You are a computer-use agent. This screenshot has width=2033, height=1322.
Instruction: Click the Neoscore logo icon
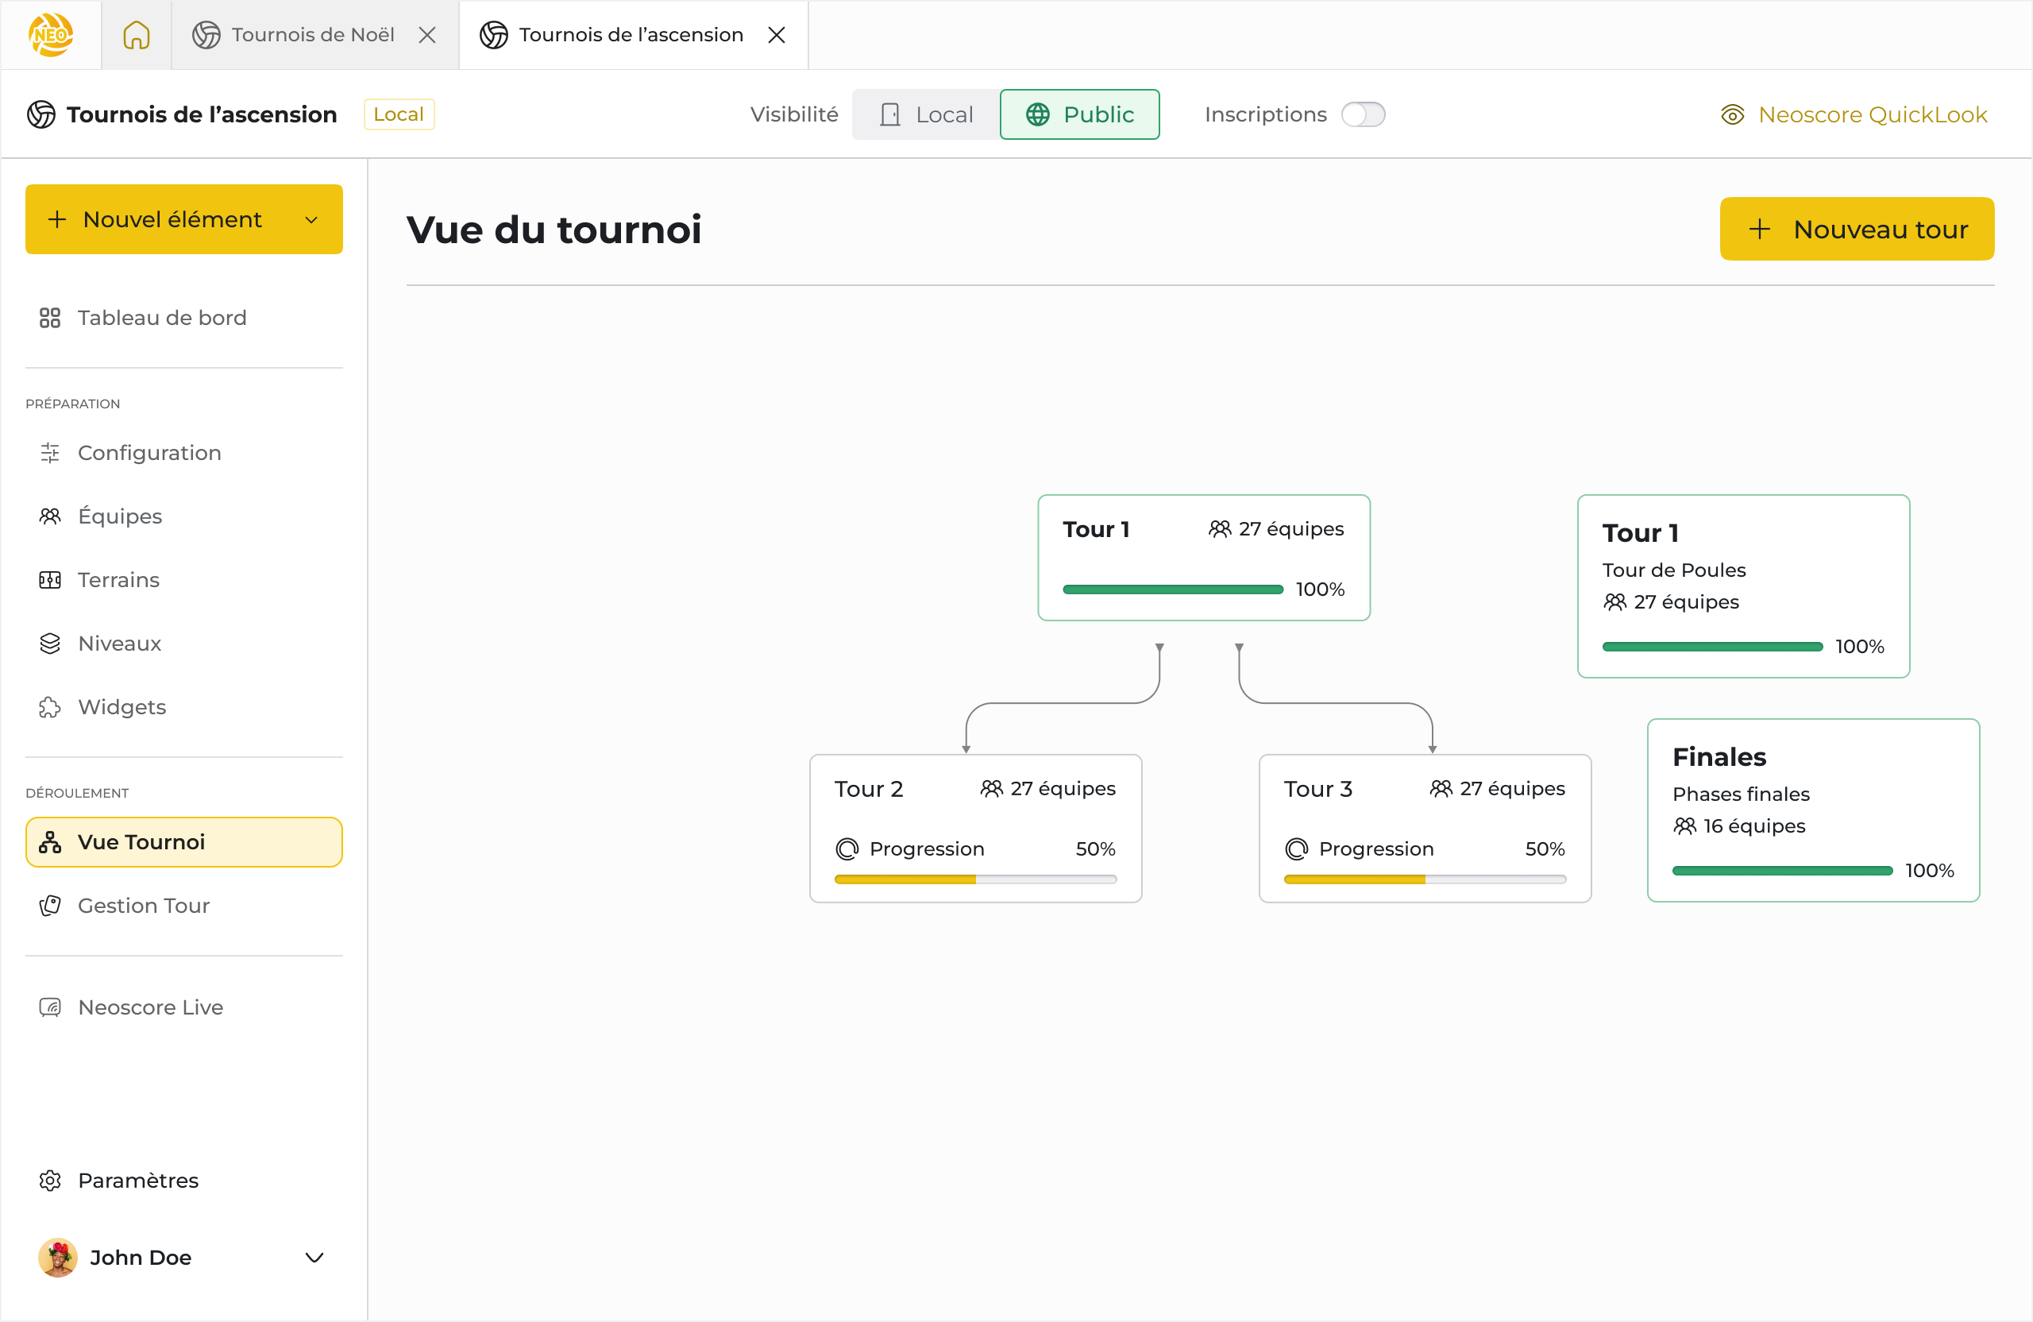tap(50, 35)
